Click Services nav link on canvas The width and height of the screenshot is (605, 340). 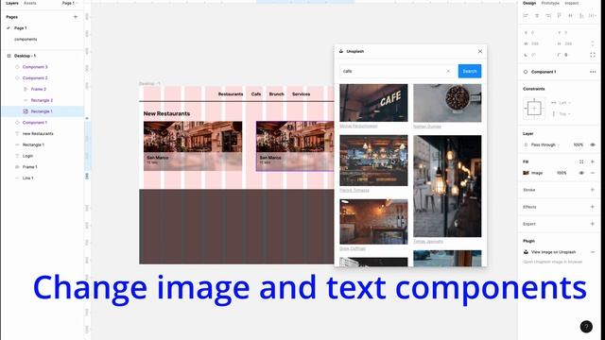click(x=301, y=94)
